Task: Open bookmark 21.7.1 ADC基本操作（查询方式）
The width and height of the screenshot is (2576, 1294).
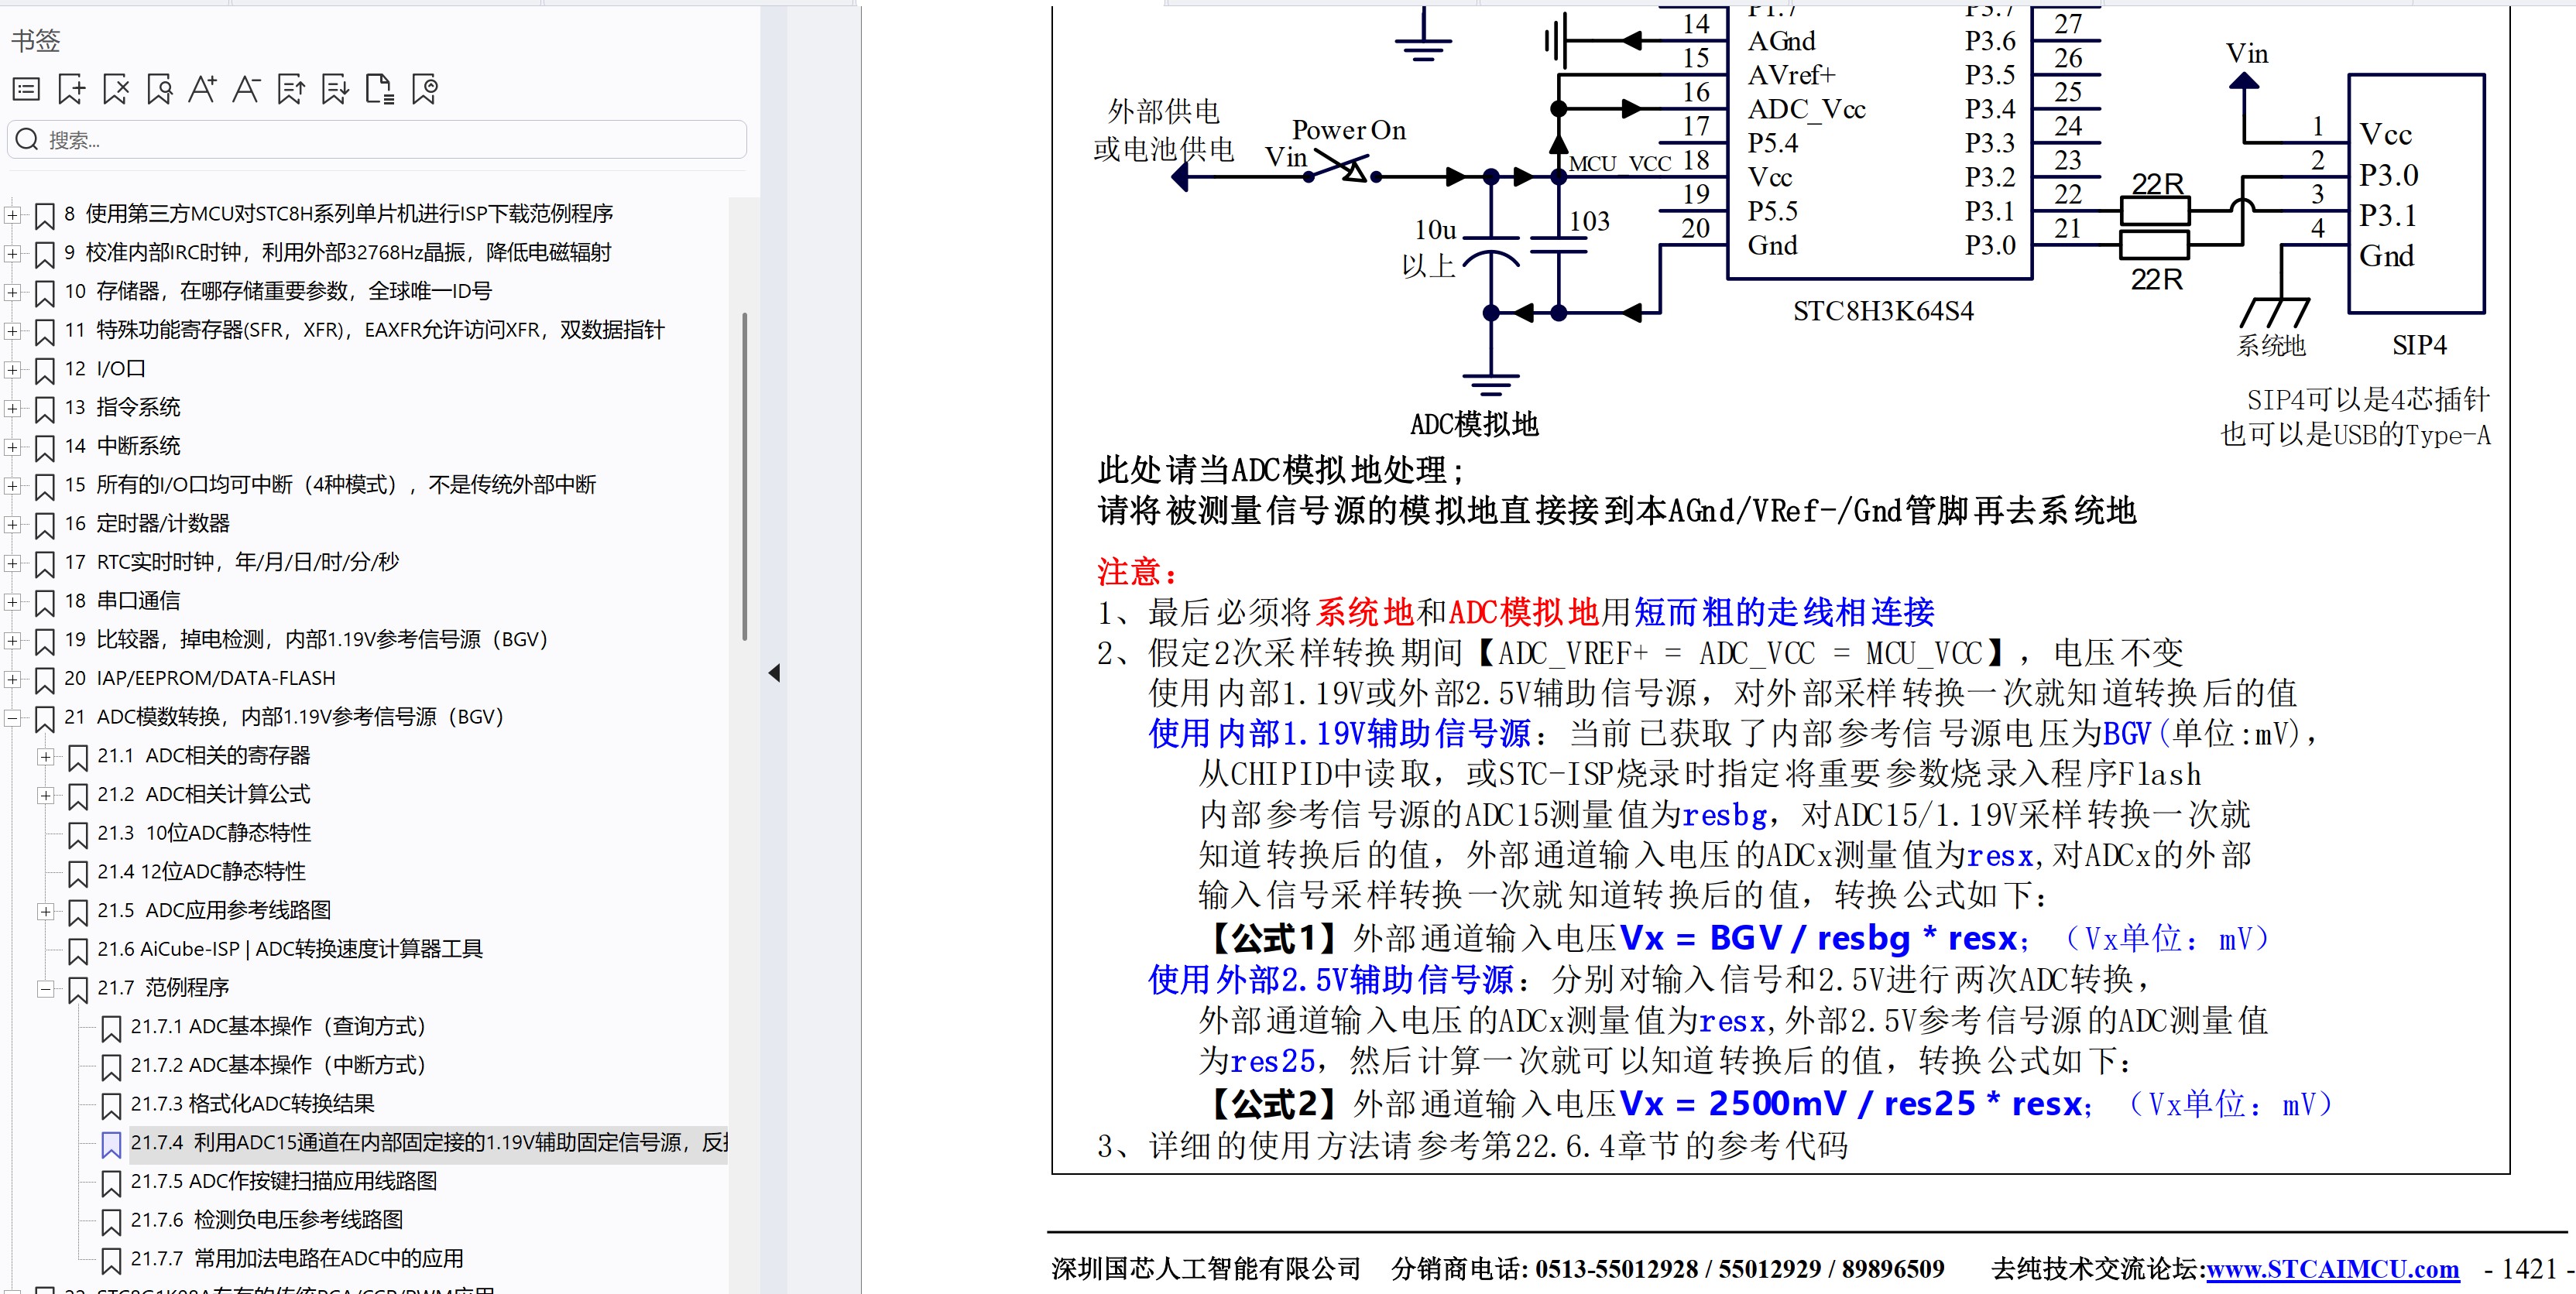Action: (x=278, y=1027)
